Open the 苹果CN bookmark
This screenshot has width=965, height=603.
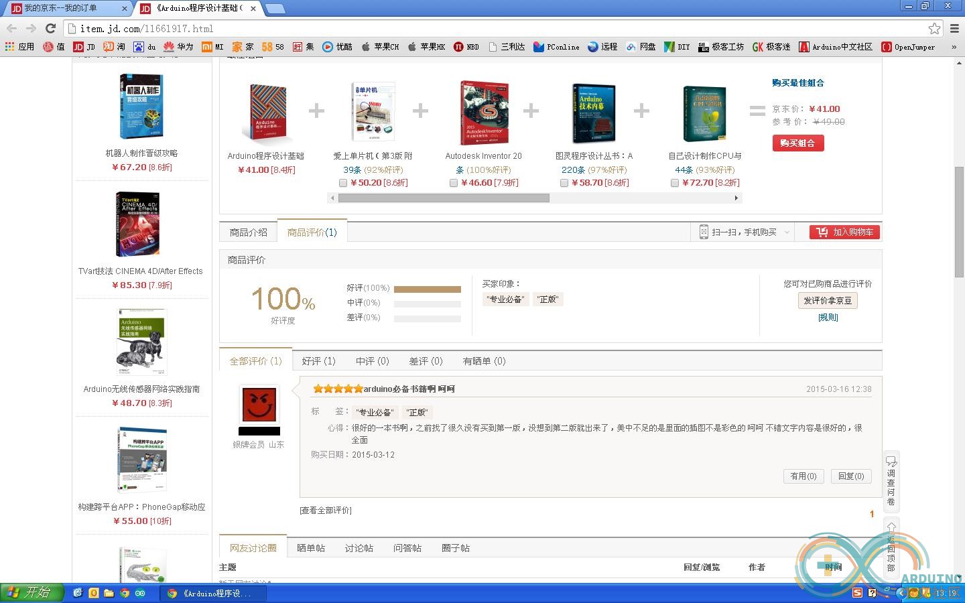[380, 47]
